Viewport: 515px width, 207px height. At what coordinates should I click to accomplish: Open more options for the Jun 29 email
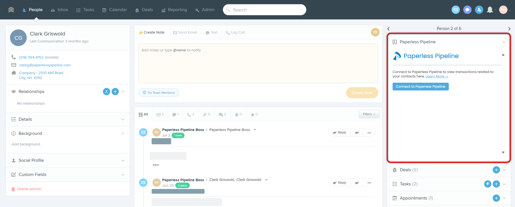click(x=369, y=183)
